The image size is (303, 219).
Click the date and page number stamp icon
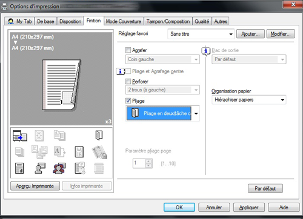point(80,168)
